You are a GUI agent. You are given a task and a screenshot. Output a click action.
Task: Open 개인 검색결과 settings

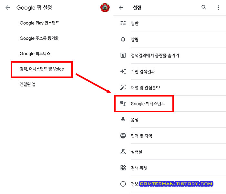tap(169, 71)
